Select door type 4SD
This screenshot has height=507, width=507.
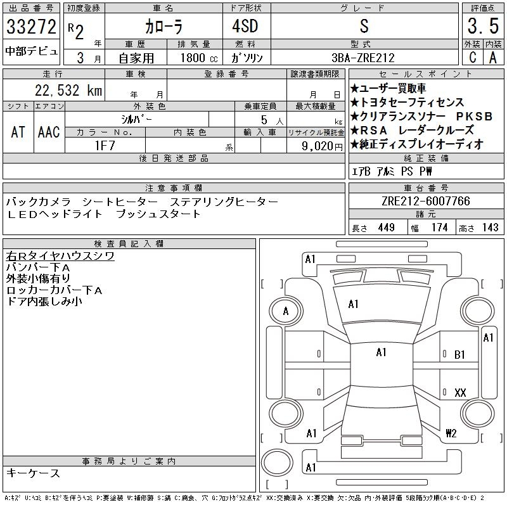(245, 26)
